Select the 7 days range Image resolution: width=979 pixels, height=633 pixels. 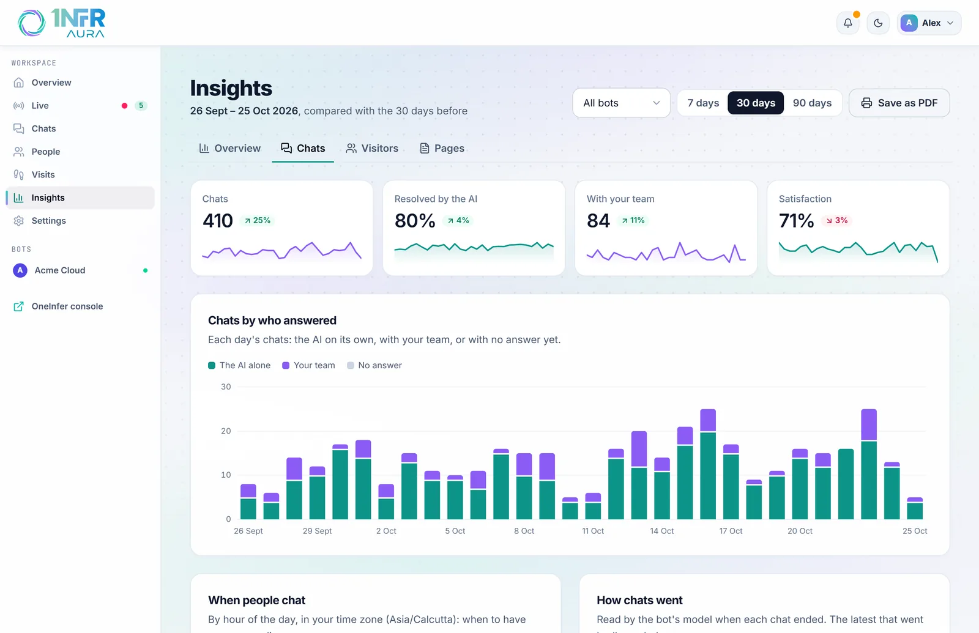(x=703, y=103)
